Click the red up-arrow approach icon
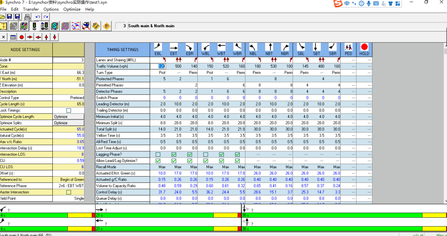 [47, 37]
